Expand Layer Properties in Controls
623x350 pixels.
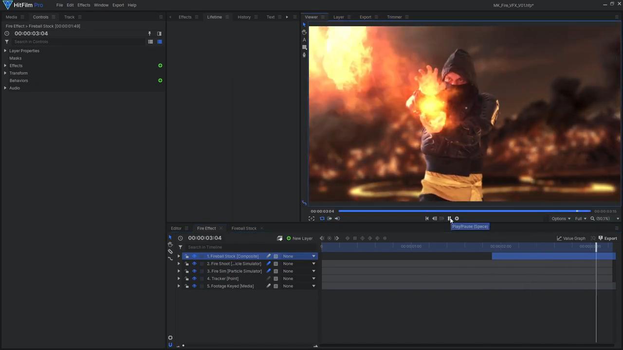click(x=5, y=51)
